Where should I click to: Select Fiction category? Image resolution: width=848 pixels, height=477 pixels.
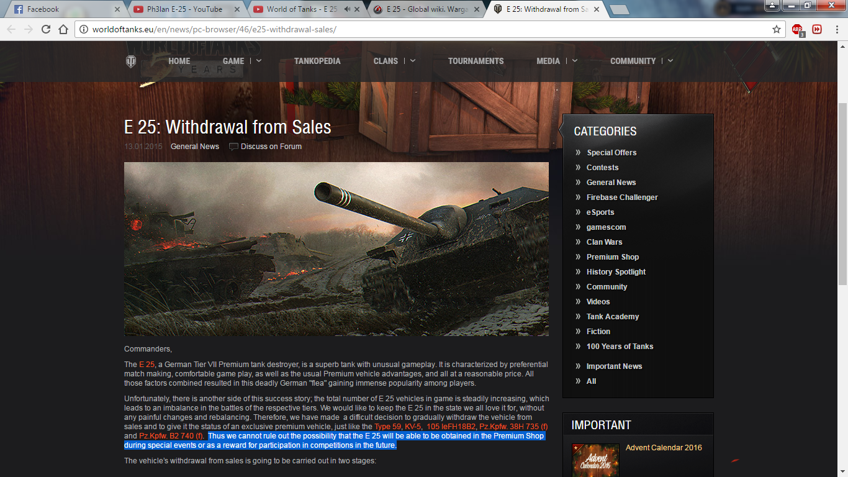598,332
